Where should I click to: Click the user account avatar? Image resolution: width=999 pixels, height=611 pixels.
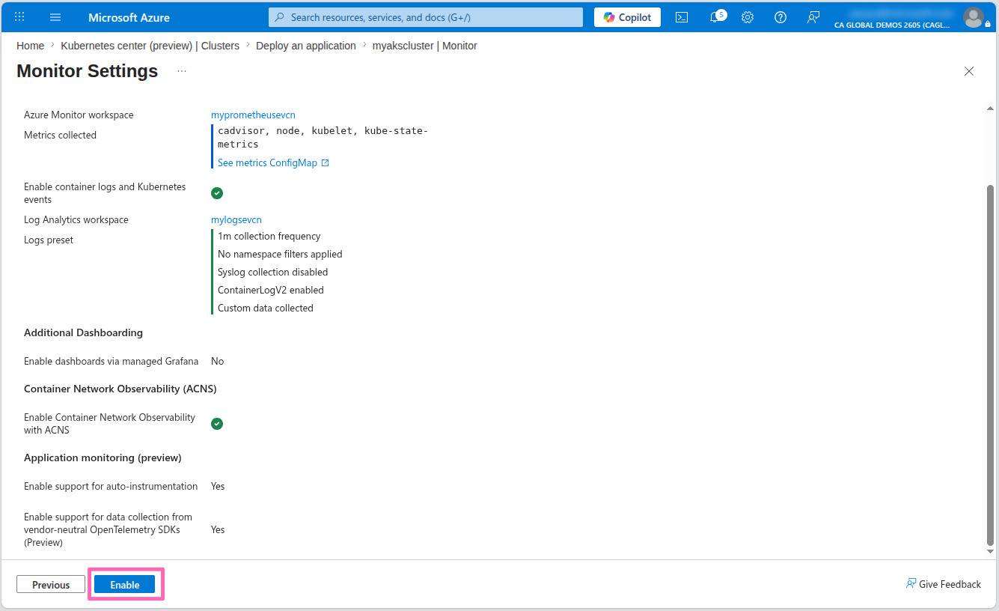(x=974, y=17)
